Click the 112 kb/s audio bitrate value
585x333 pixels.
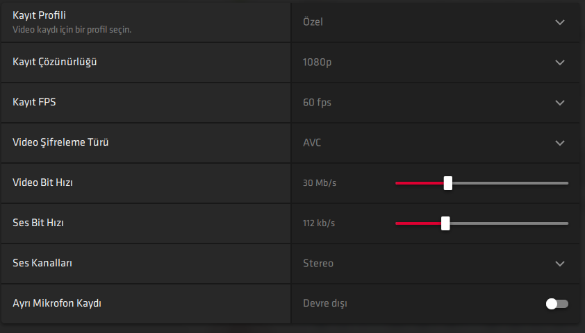click(x=319, y=223)
